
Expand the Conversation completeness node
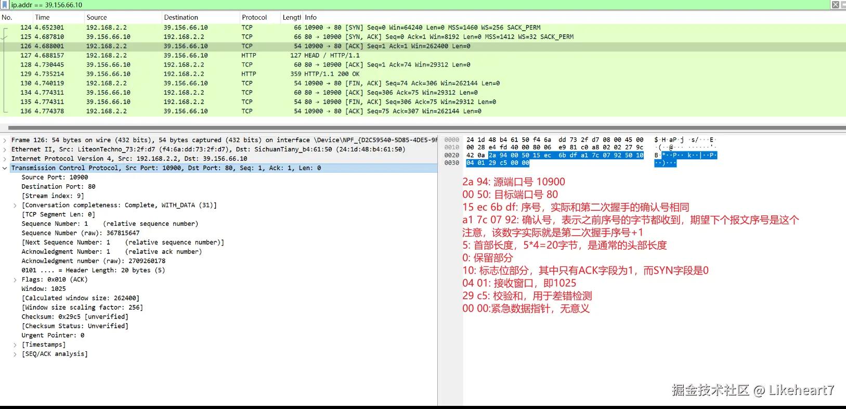(x=15, y=206)
